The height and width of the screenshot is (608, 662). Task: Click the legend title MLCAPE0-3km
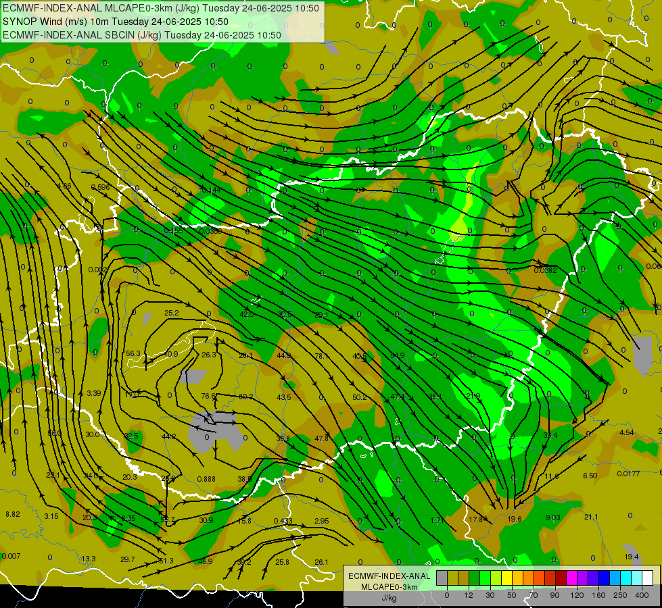coord(389,587)
